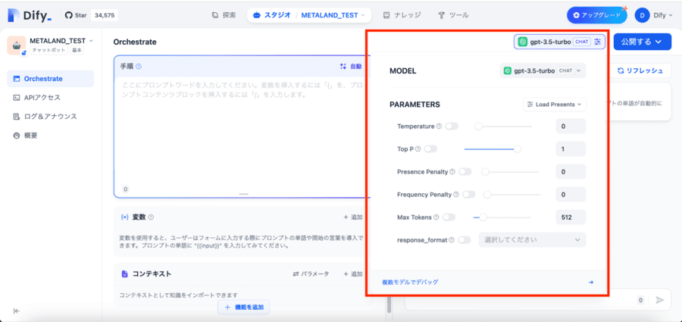
Task: Click the METALAND_TEST app avatar icon
Action: tap(17, 45)
